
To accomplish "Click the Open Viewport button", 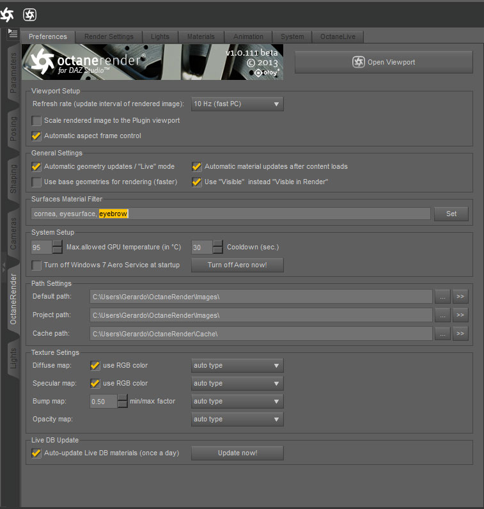I will [x=384, y=62].
